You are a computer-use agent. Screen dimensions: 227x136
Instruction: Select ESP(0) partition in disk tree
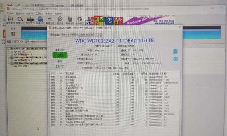click(21, 52)
